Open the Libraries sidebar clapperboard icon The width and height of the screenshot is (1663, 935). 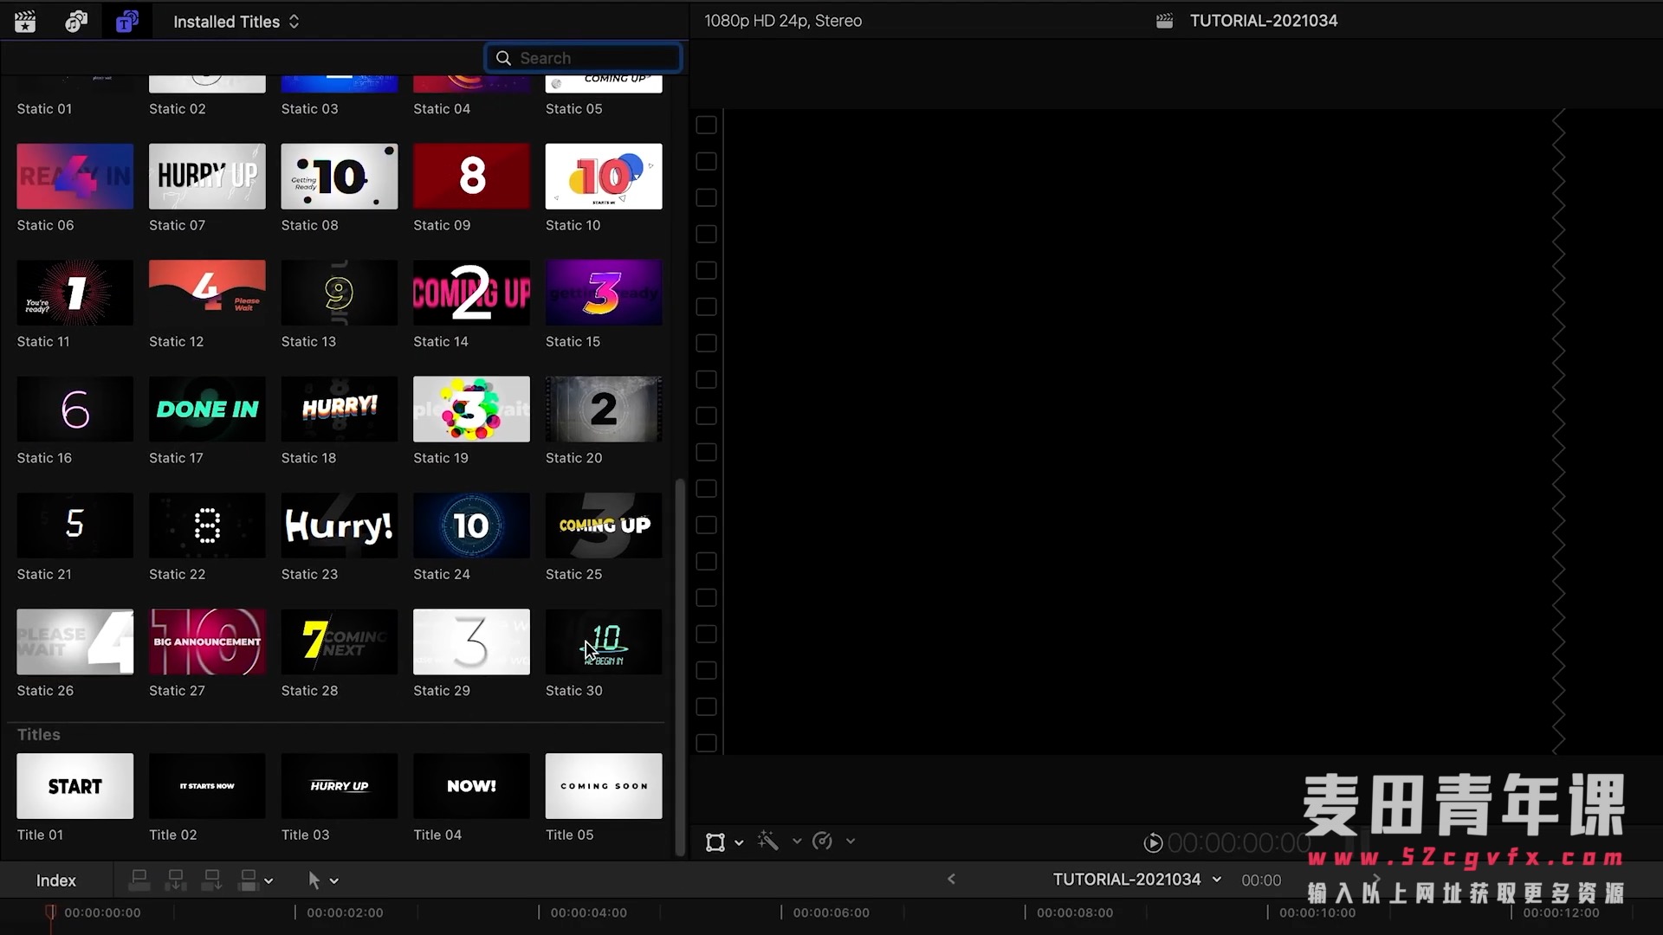coord(25,22)
